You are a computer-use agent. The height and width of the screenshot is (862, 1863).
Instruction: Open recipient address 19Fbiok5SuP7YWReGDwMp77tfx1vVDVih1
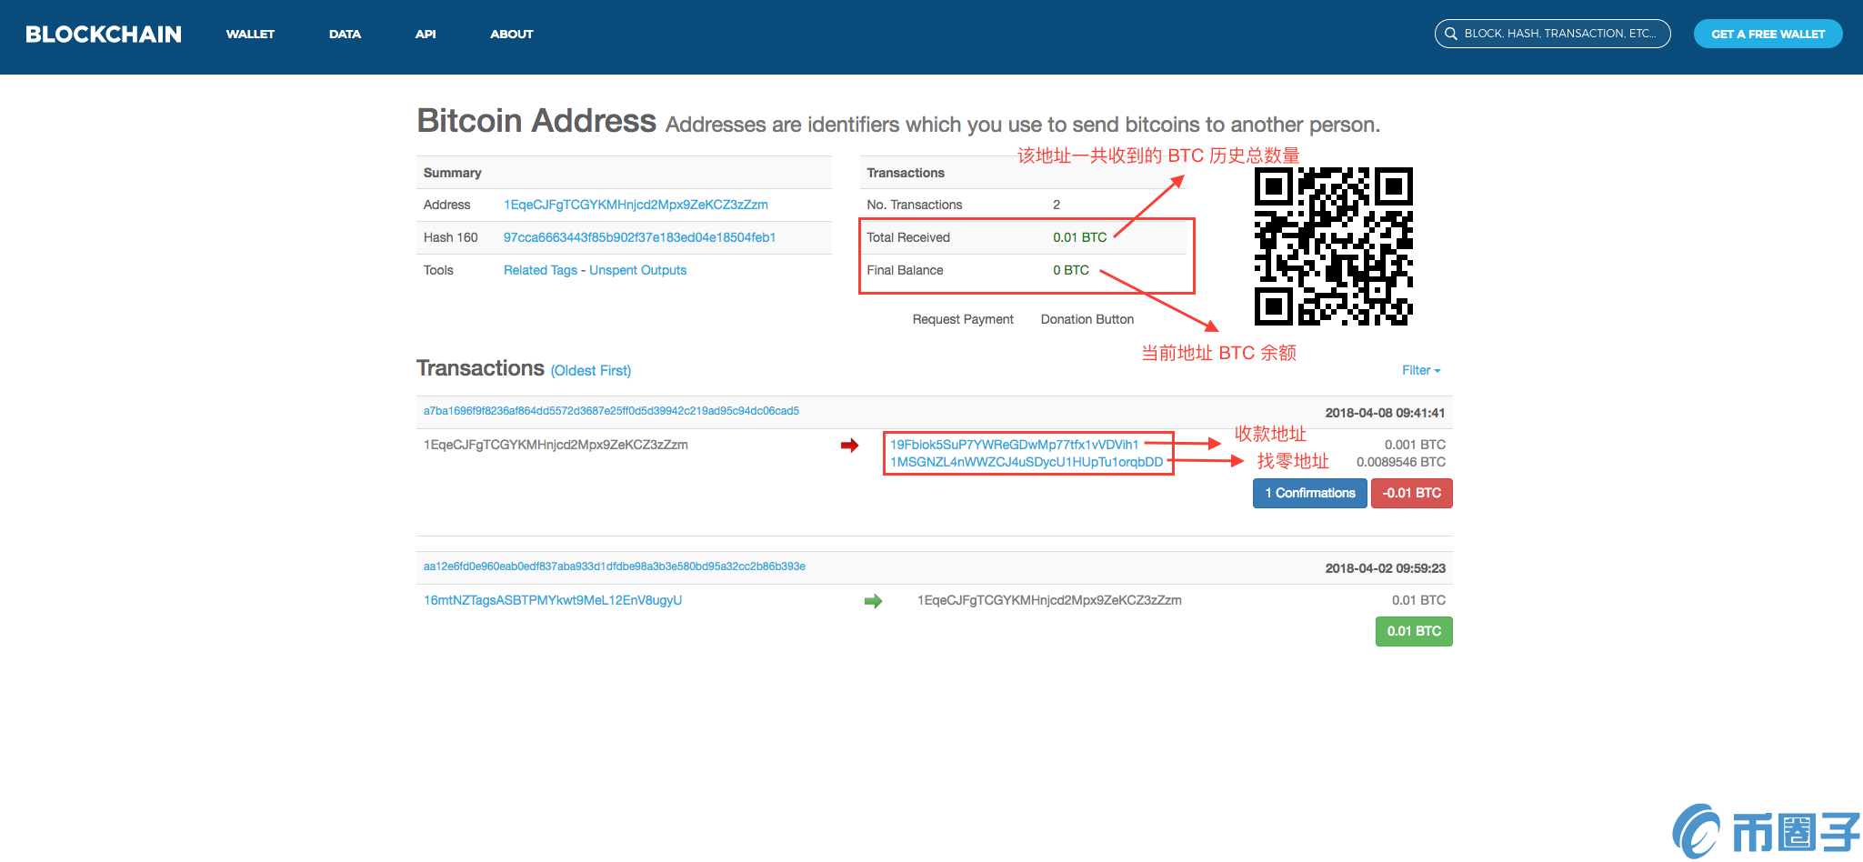tap(1015, 445)
